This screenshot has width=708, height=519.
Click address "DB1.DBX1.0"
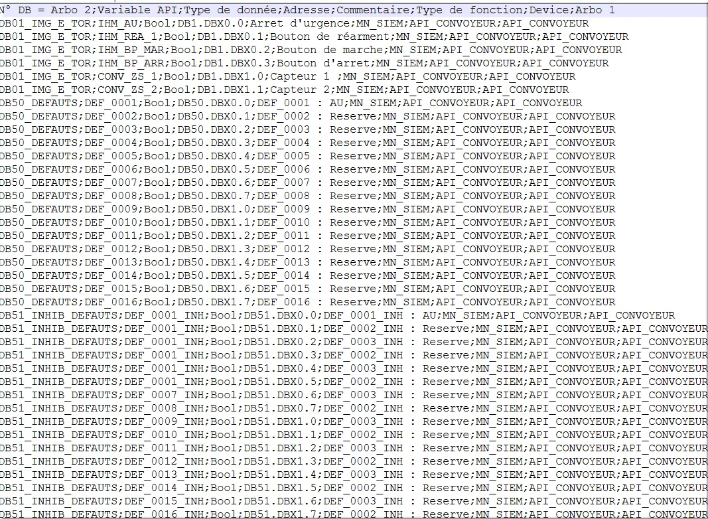[230, 76]
